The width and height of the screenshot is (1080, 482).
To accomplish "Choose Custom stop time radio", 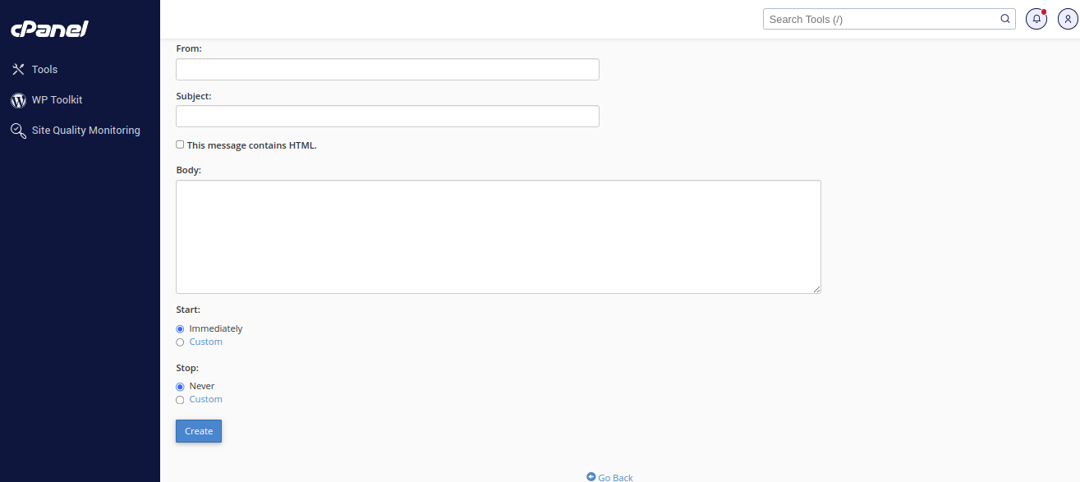I will [180, 400].
